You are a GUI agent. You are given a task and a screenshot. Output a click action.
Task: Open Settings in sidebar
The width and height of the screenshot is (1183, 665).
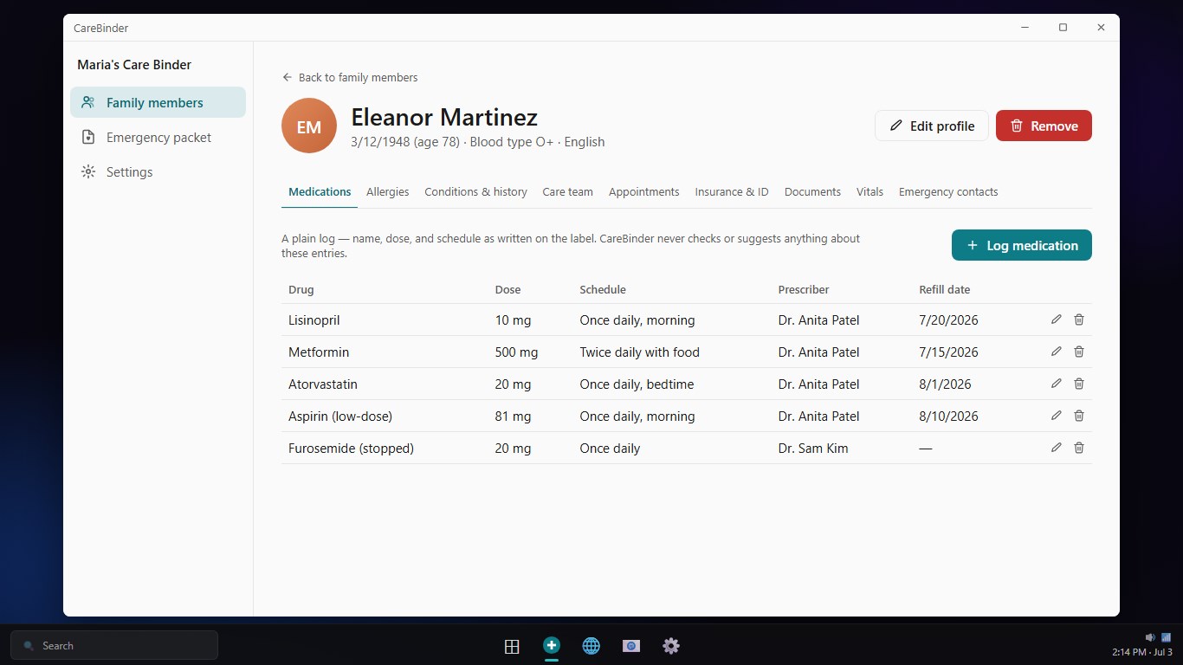coord(158,171)
